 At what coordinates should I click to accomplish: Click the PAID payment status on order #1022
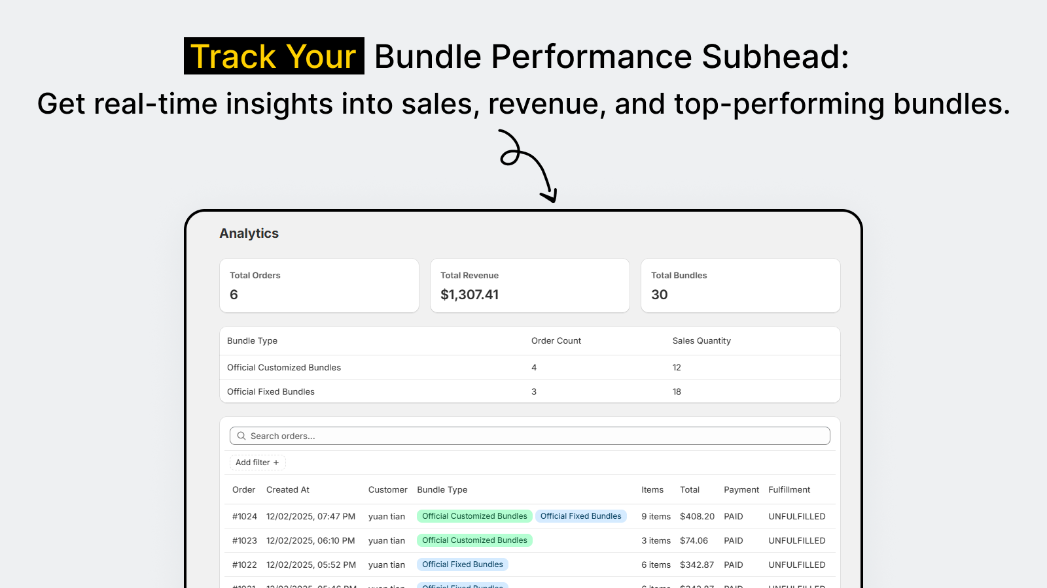pyautogui.click(x=733, y=564)
